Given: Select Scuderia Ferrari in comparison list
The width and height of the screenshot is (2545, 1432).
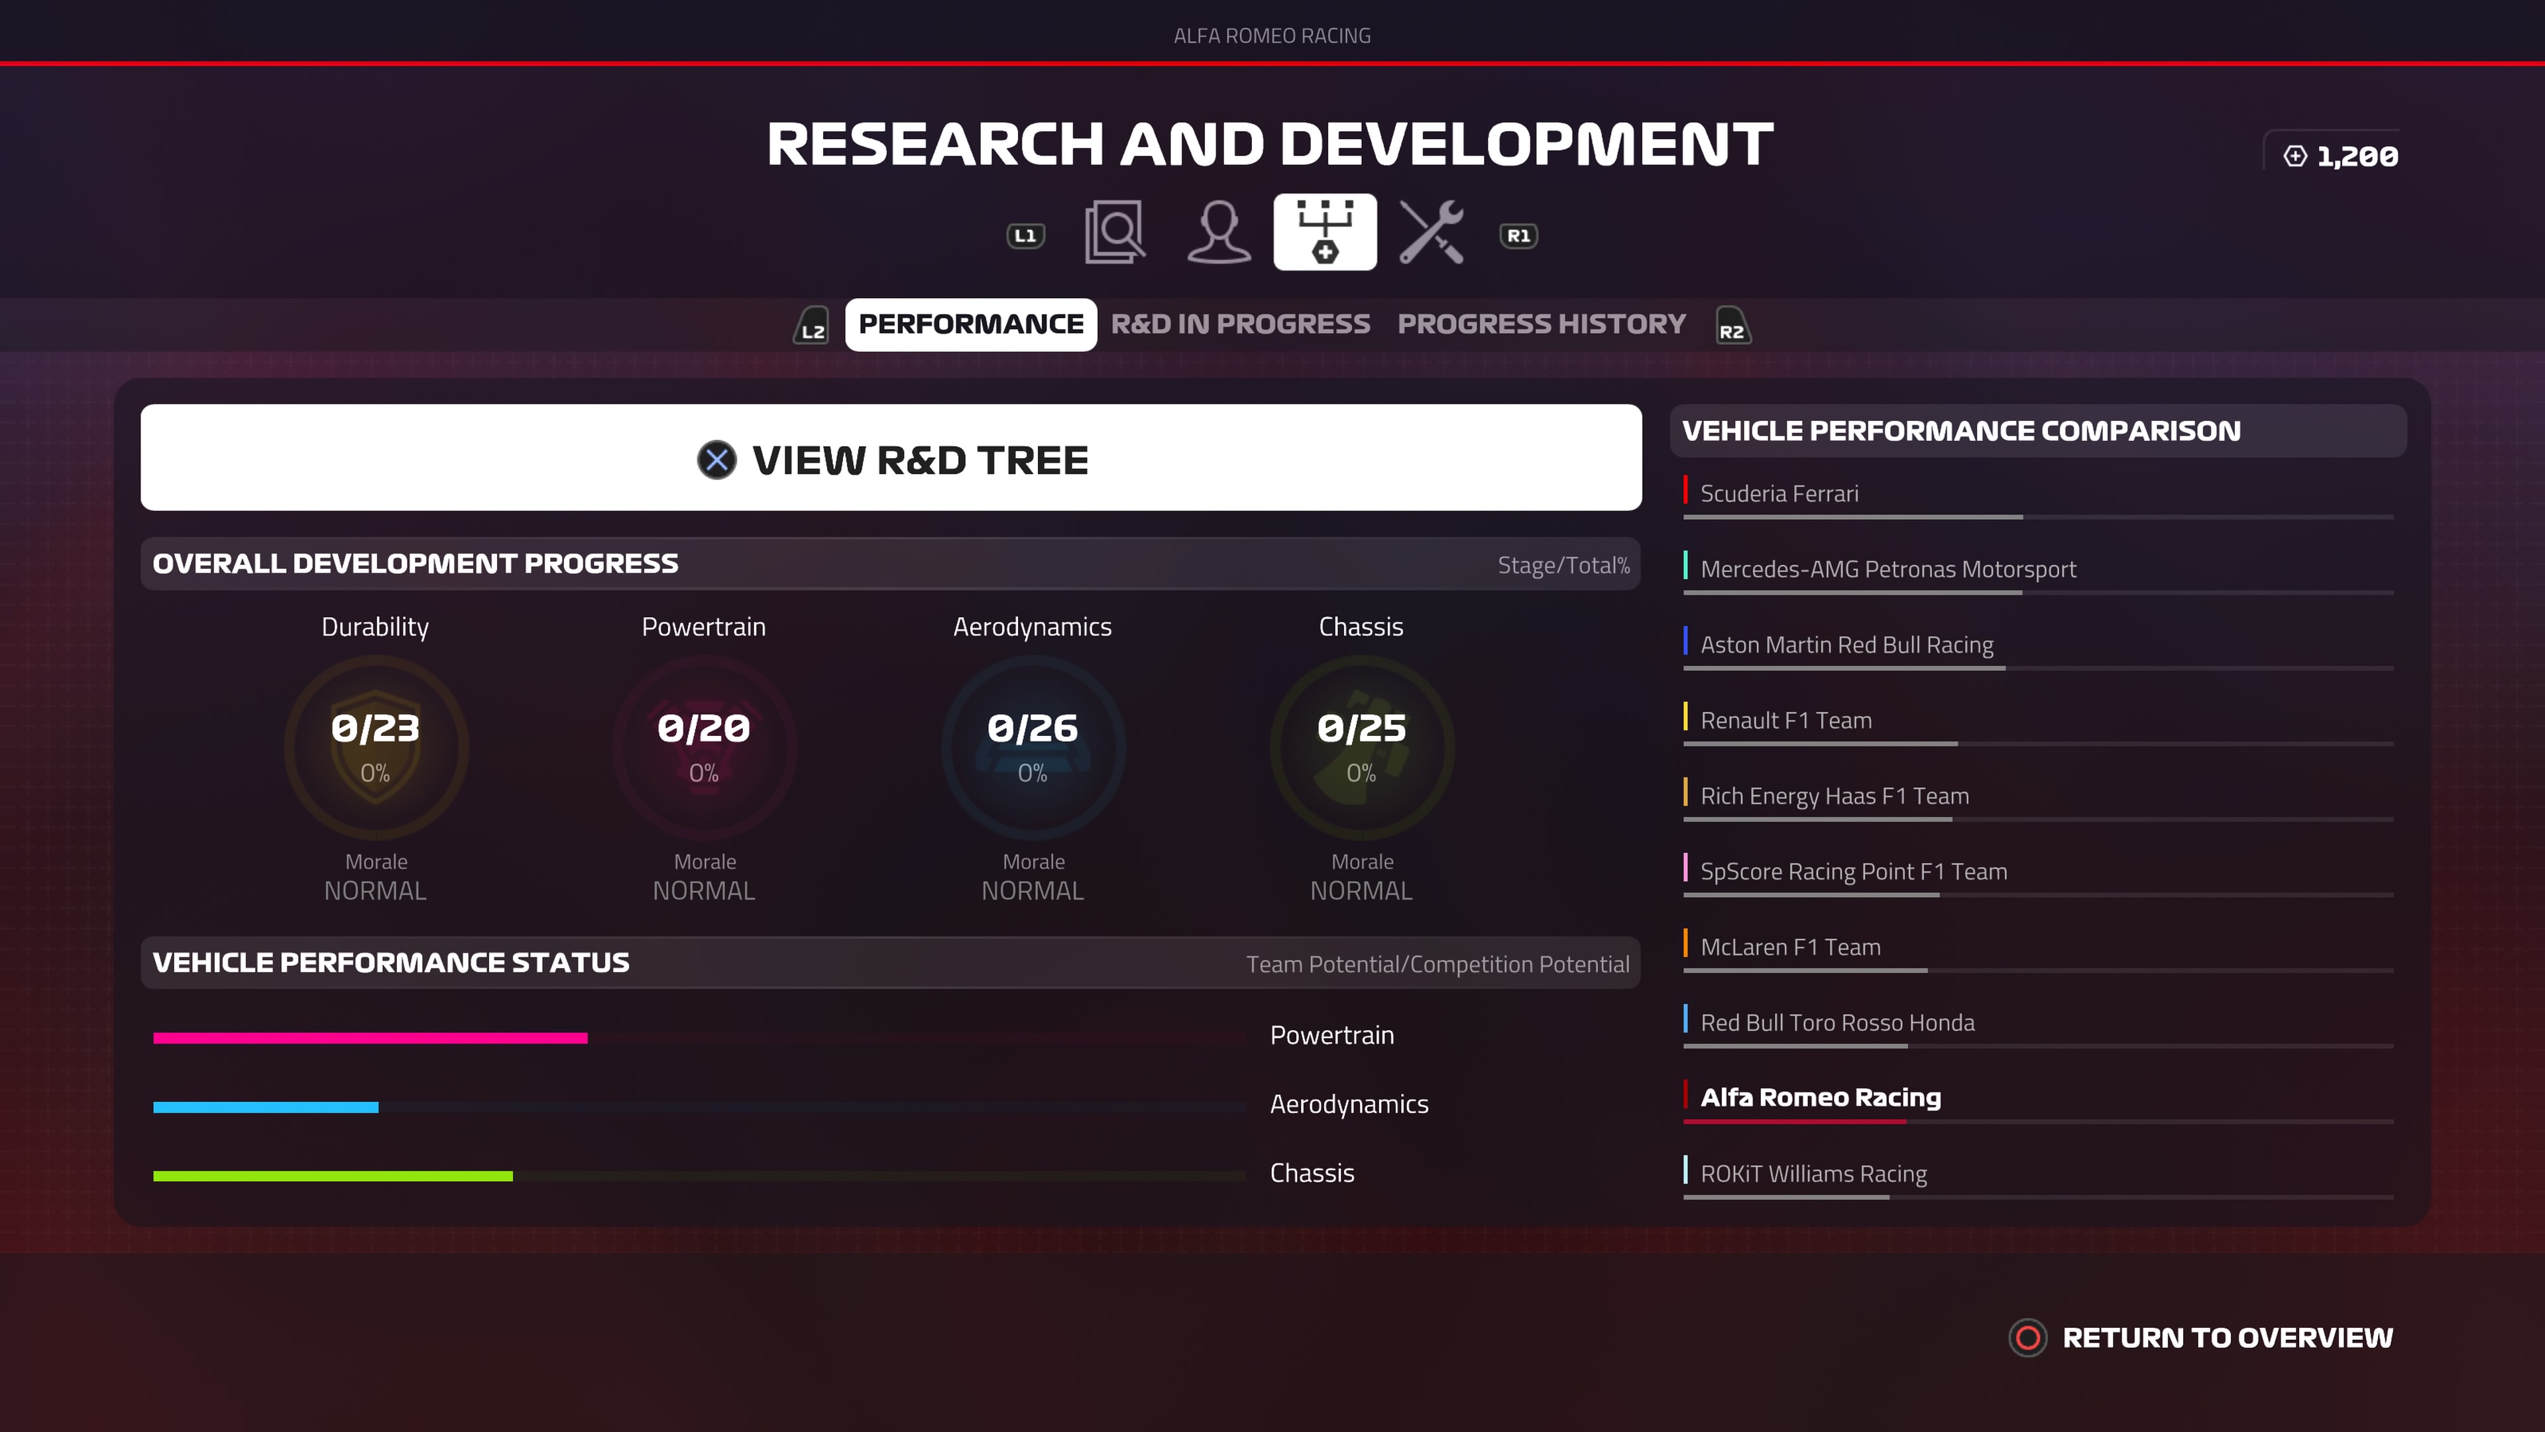Looking at the screenshot, I should tap(1778, 494).
